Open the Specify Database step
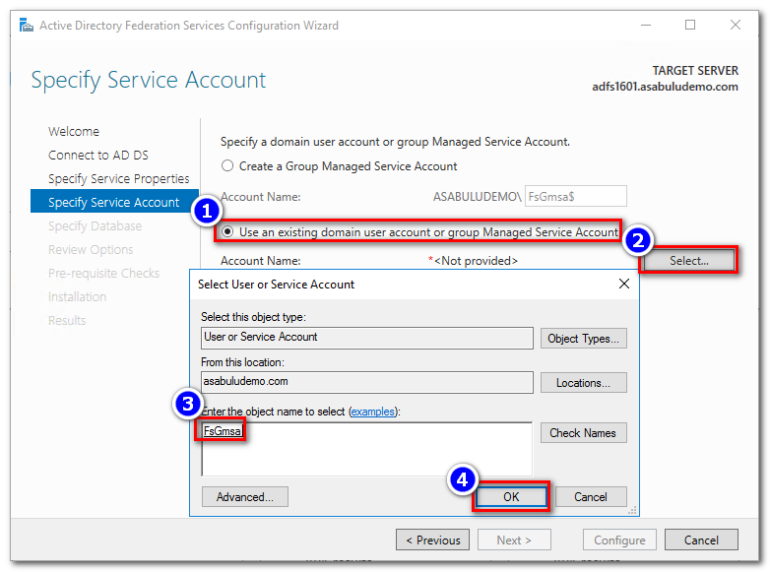This screenshot has width=770, height=572. point(95,225)
